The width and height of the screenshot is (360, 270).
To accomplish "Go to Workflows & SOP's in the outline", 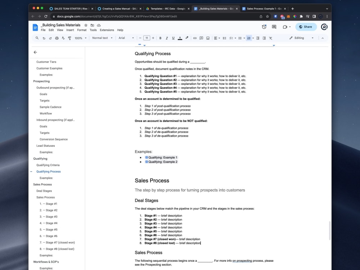I will click(46, 262).
